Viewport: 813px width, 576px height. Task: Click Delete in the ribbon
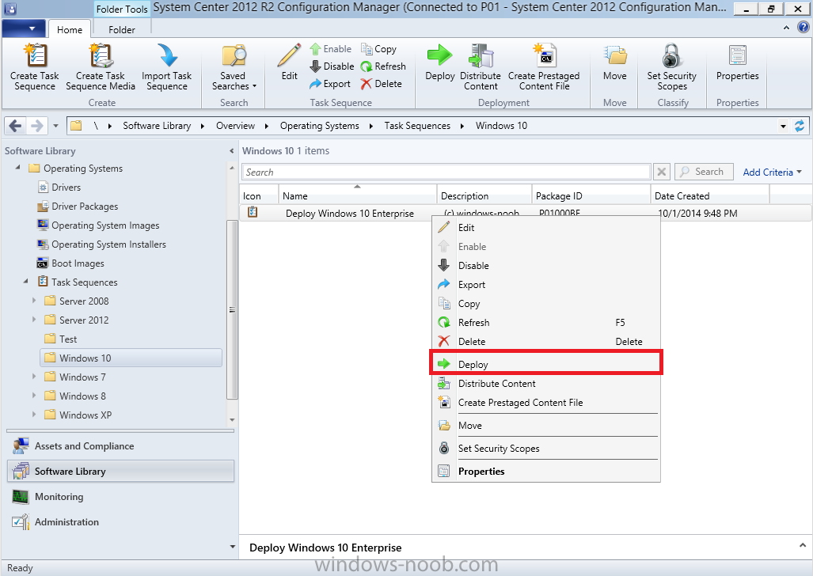[381, 83]
